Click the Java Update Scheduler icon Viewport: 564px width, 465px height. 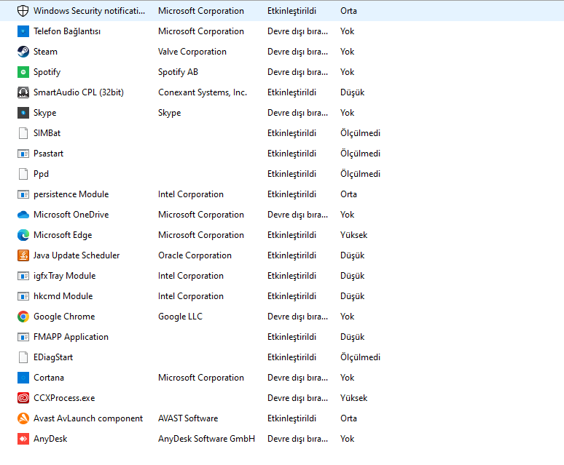coord(23,255)
